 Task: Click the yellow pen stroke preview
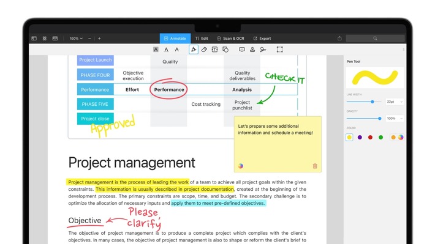375,78
